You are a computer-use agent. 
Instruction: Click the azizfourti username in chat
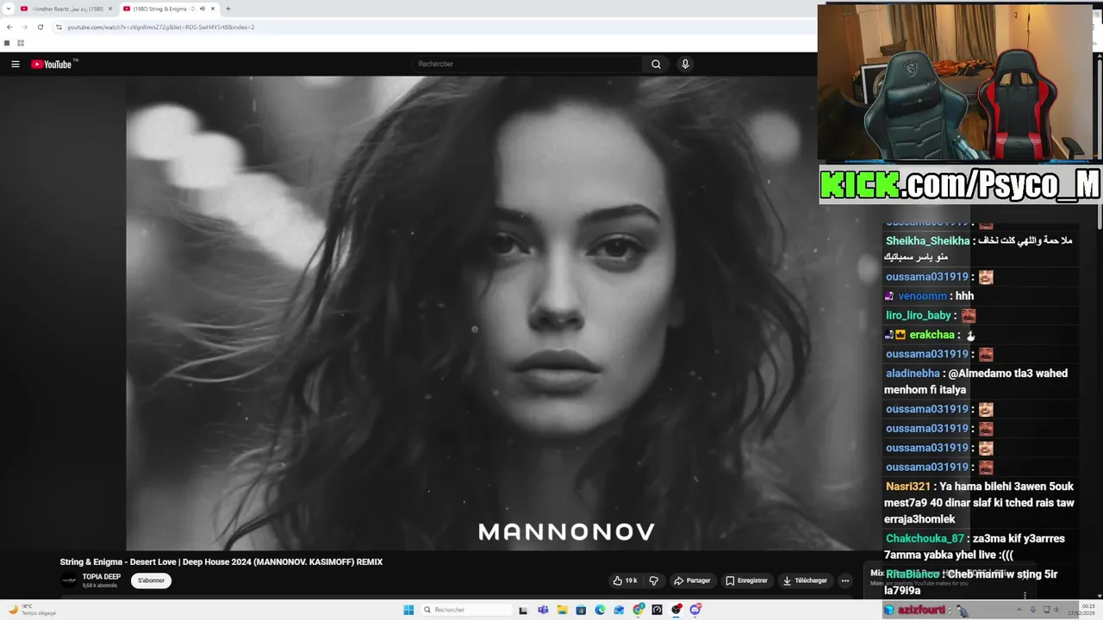pos(923,611)
